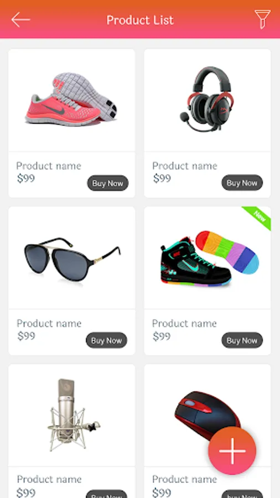Open the filter funnel icon
This screenshot has height=498, width=280.
[x=262, y=19]
